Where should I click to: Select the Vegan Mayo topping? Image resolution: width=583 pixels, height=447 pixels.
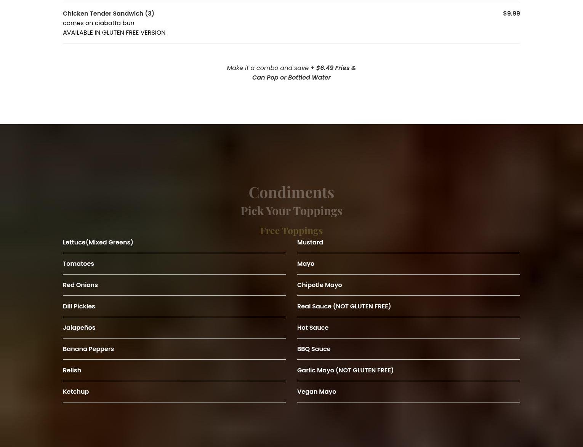coord(317,392)
